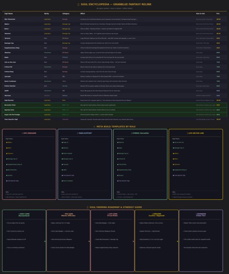Click the Meta Build Templates by Role heading

(x=114, y=127)
